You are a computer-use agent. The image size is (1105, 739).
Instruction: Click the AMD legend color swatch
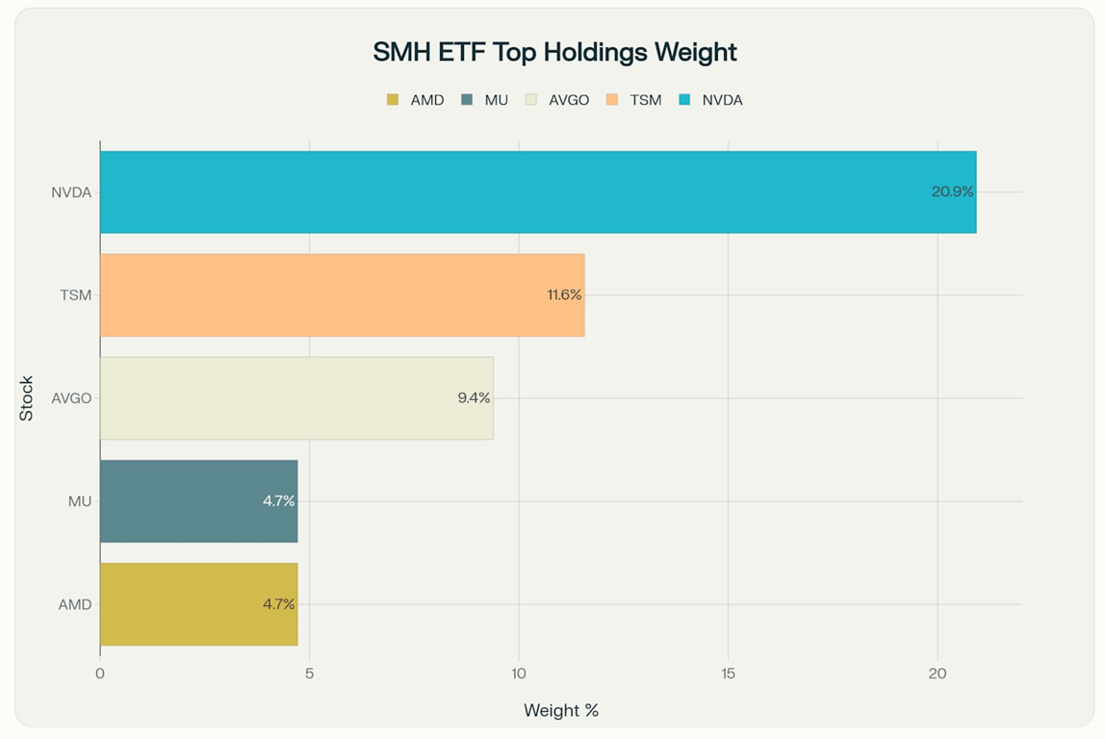393,100
